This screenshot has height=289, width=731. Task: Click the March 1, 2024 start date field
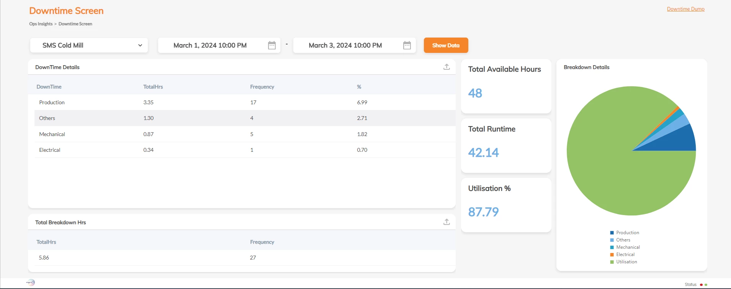click(x=219, y=45)
